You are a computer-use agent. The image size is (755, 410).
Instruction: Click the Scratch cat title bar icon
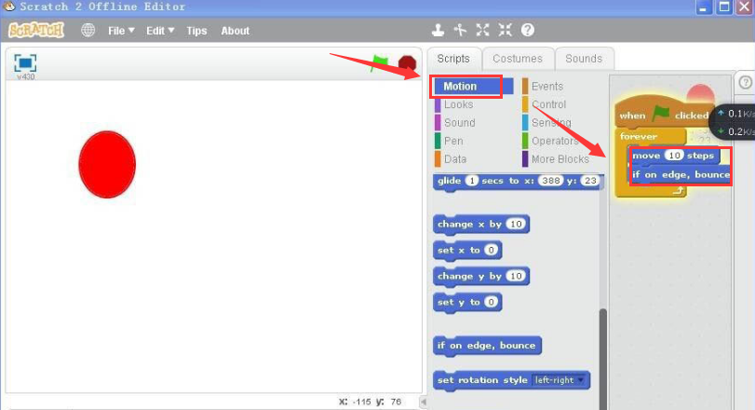pyautogui.click(x=8, y=6)
